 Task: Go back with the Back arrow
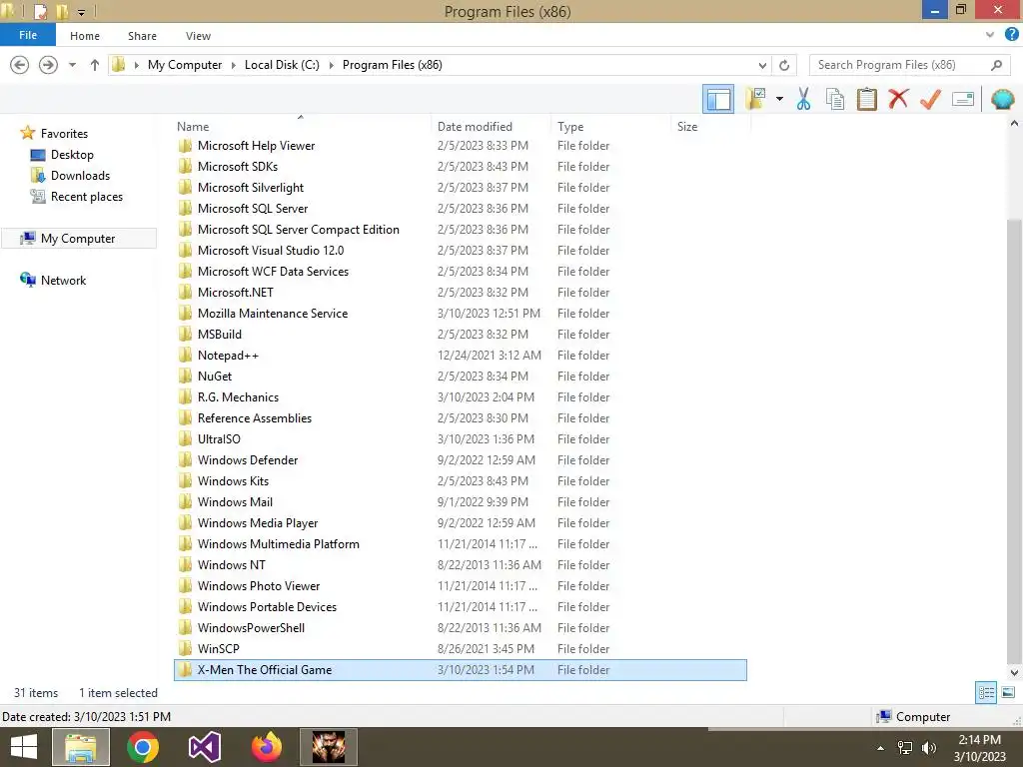[20, 65]
